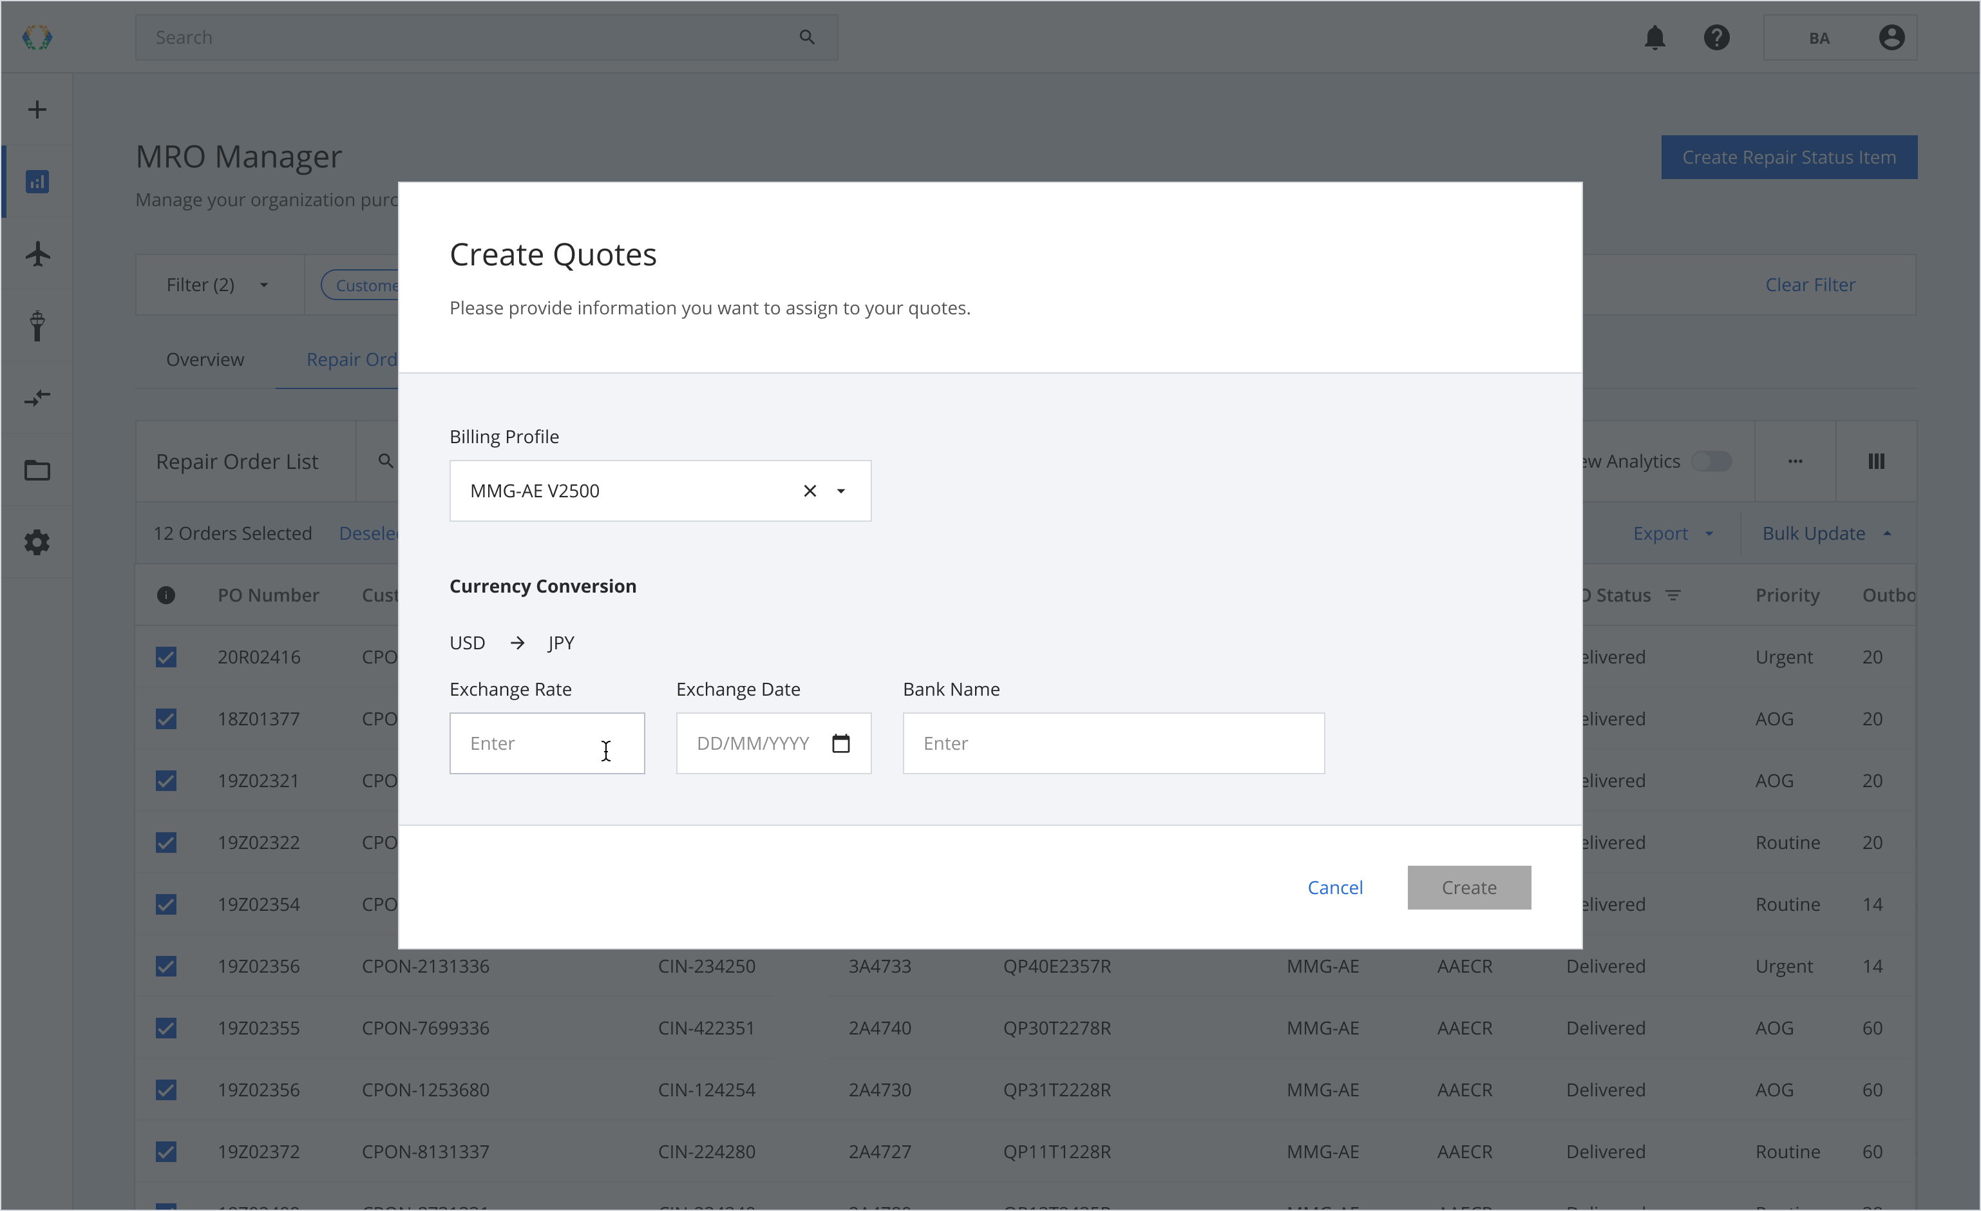This screenshot has width=1981, height=1211.
Task: Open the folder sidebar icon
Action: [37, 470]
